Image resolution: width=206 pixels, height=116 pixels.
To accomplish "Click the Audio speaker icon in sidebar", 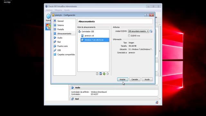I will point(55,38).
